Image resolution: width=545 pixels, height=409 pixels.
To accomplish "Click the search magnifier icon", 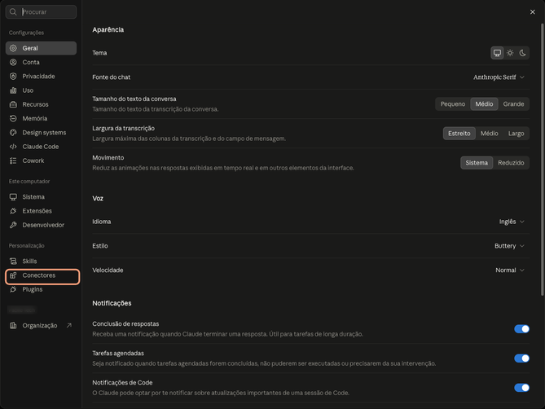I will 13,12.
